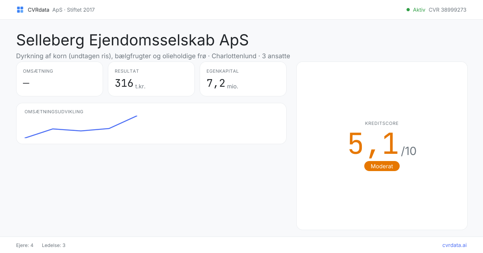Click the CVRdata brand name
This screenshot has height=253, width=483.
[x=39, y=10]
